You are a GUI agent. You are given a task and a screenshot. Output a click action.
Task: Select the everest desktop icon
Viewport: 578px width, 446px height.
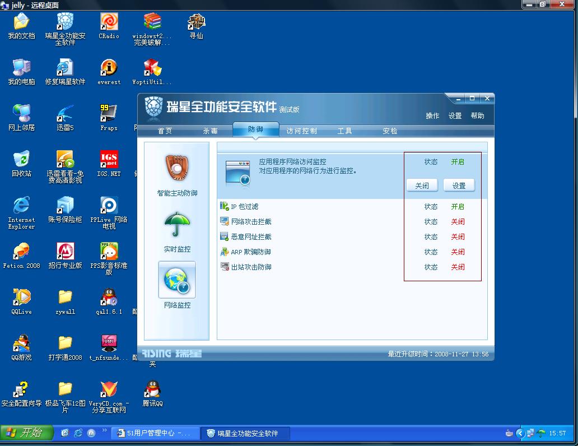point(109,67)
